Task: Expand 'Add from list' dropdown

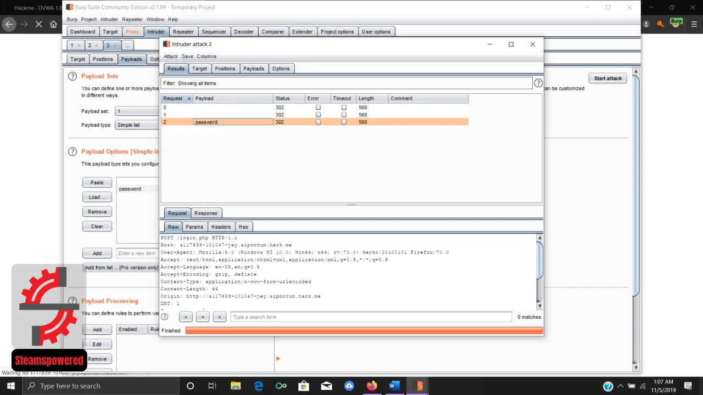Action: pos(121,267)
